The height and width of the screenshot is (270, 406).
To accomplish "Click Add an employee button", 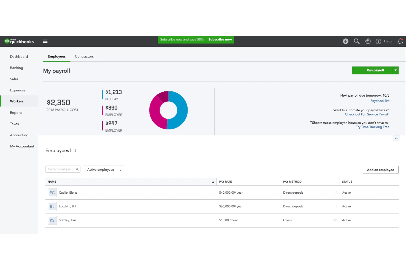I will [380, 170].
